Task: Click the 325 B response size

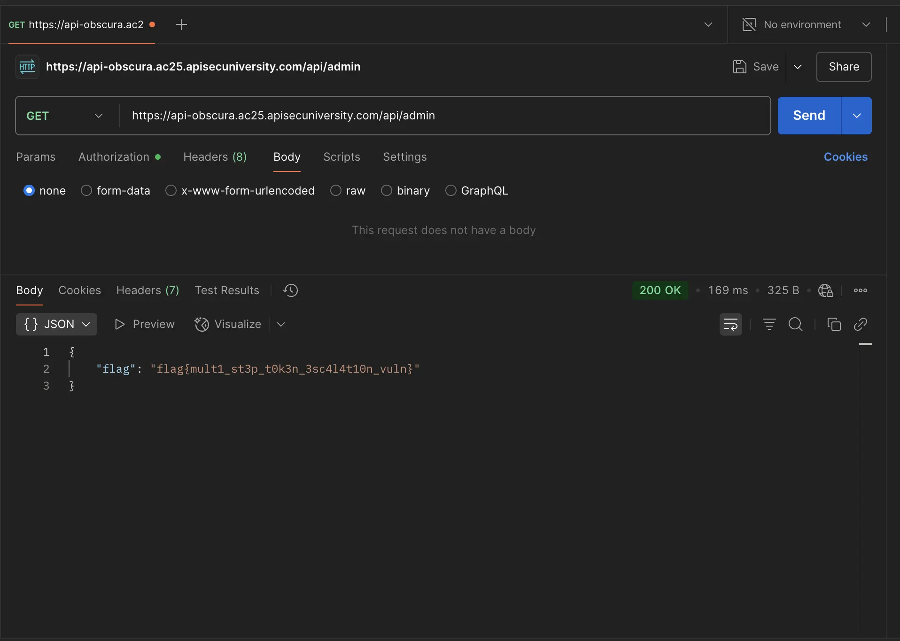Action: tap(783, 290)
